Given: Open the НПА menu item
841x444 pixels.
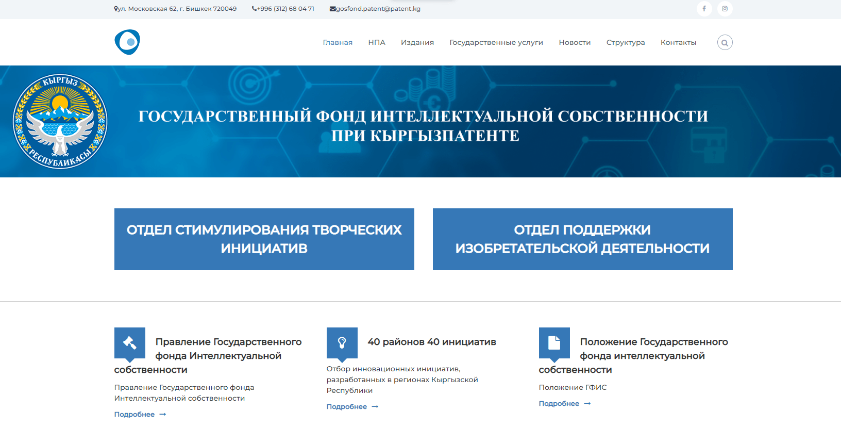Looking at the screenshot, I should tap(377, 43).
